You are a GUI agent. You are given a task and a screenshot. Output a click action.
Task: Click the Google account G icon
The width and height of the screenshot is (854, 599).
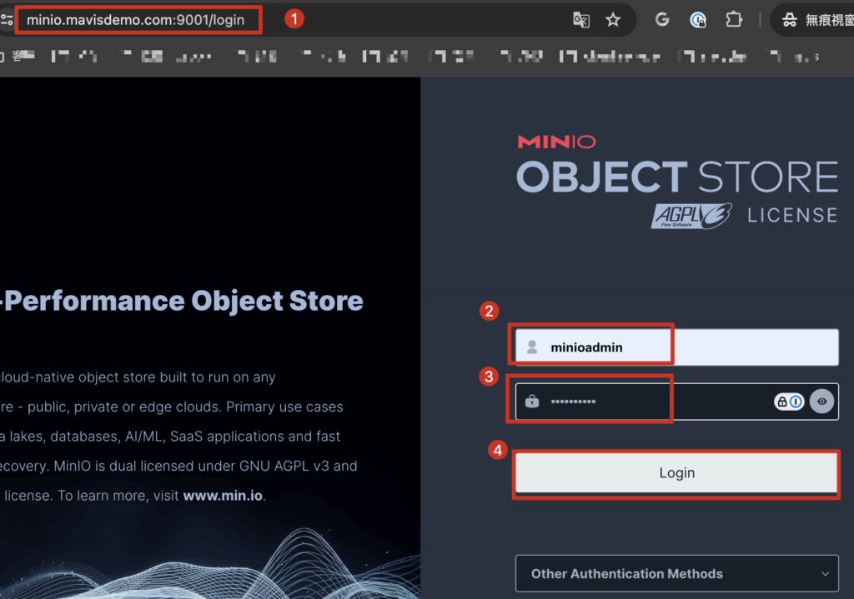(x=662, y=20)
